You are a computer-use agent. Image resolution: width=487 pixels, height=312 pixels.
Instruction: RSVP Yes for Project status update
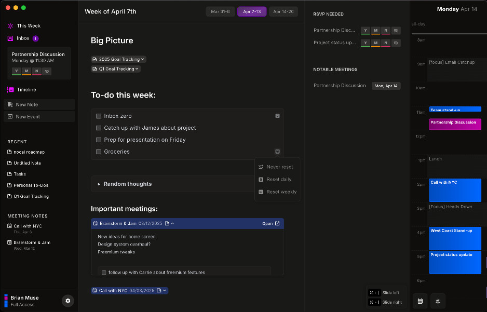click(x=366, y=43)
